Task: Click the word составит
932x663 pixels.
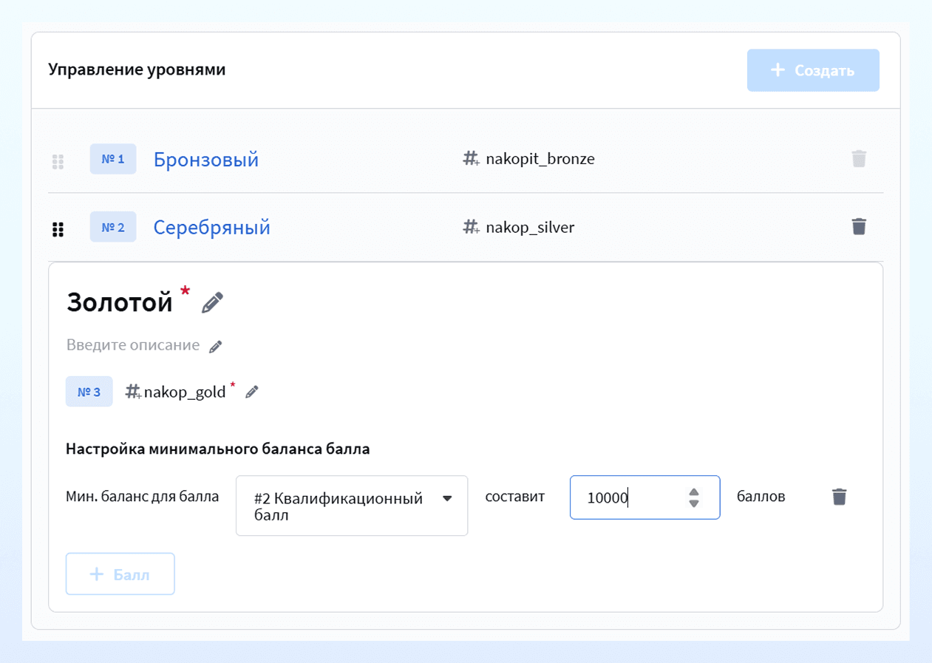Action: (515, 497)
